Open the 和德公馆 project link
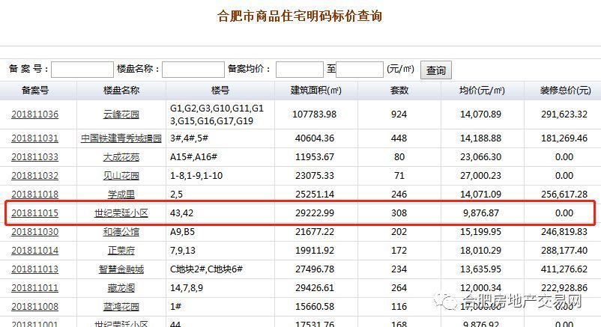 [x=121, y=232]
